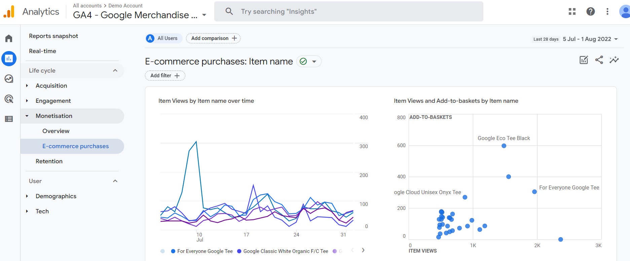Open the date range dropdown arrow
Viewport: 630px width, 261px height.
[616, 39]
